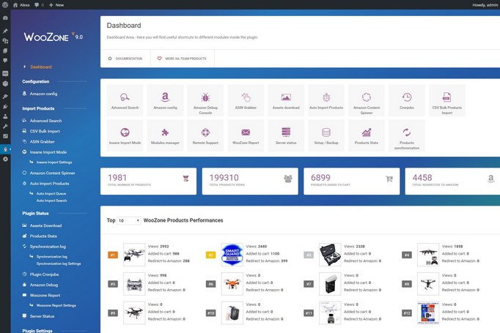
Task: Open the Top 10 products count dropdown
Action: click(129, 220)
